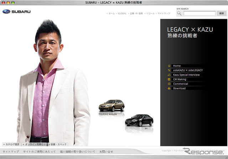Click the magnifying glass search icon
The height and width of the screenshot is (159, 228).
click(x=179, y=13)
